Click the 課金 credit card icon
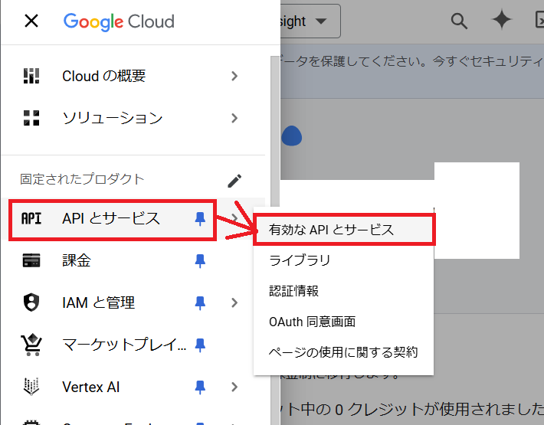This screenshot has width=544, height=425. tap(31, 260)
